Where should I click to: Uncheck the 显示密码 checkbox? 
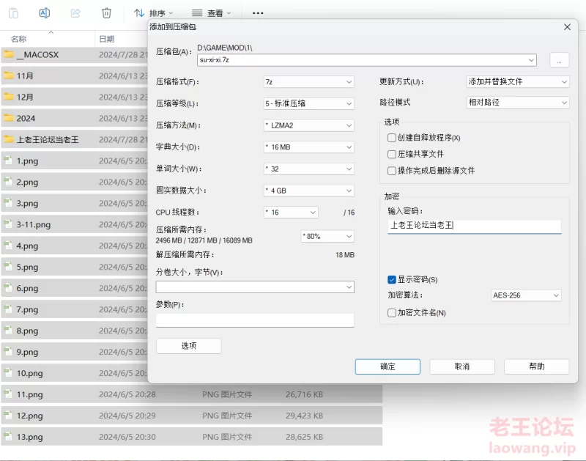coord(392,279)
